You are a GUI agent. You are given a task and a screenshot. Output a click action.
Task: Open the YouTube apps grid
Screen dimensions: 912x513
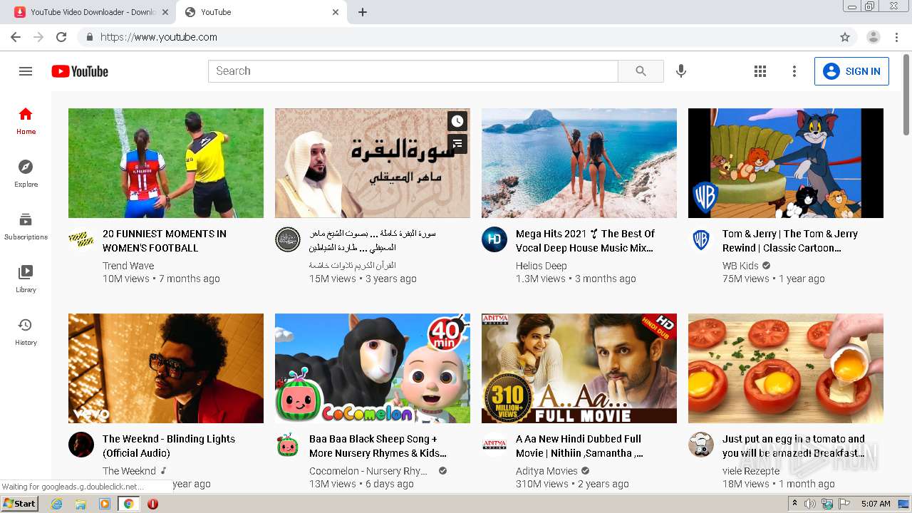point(760,71)
